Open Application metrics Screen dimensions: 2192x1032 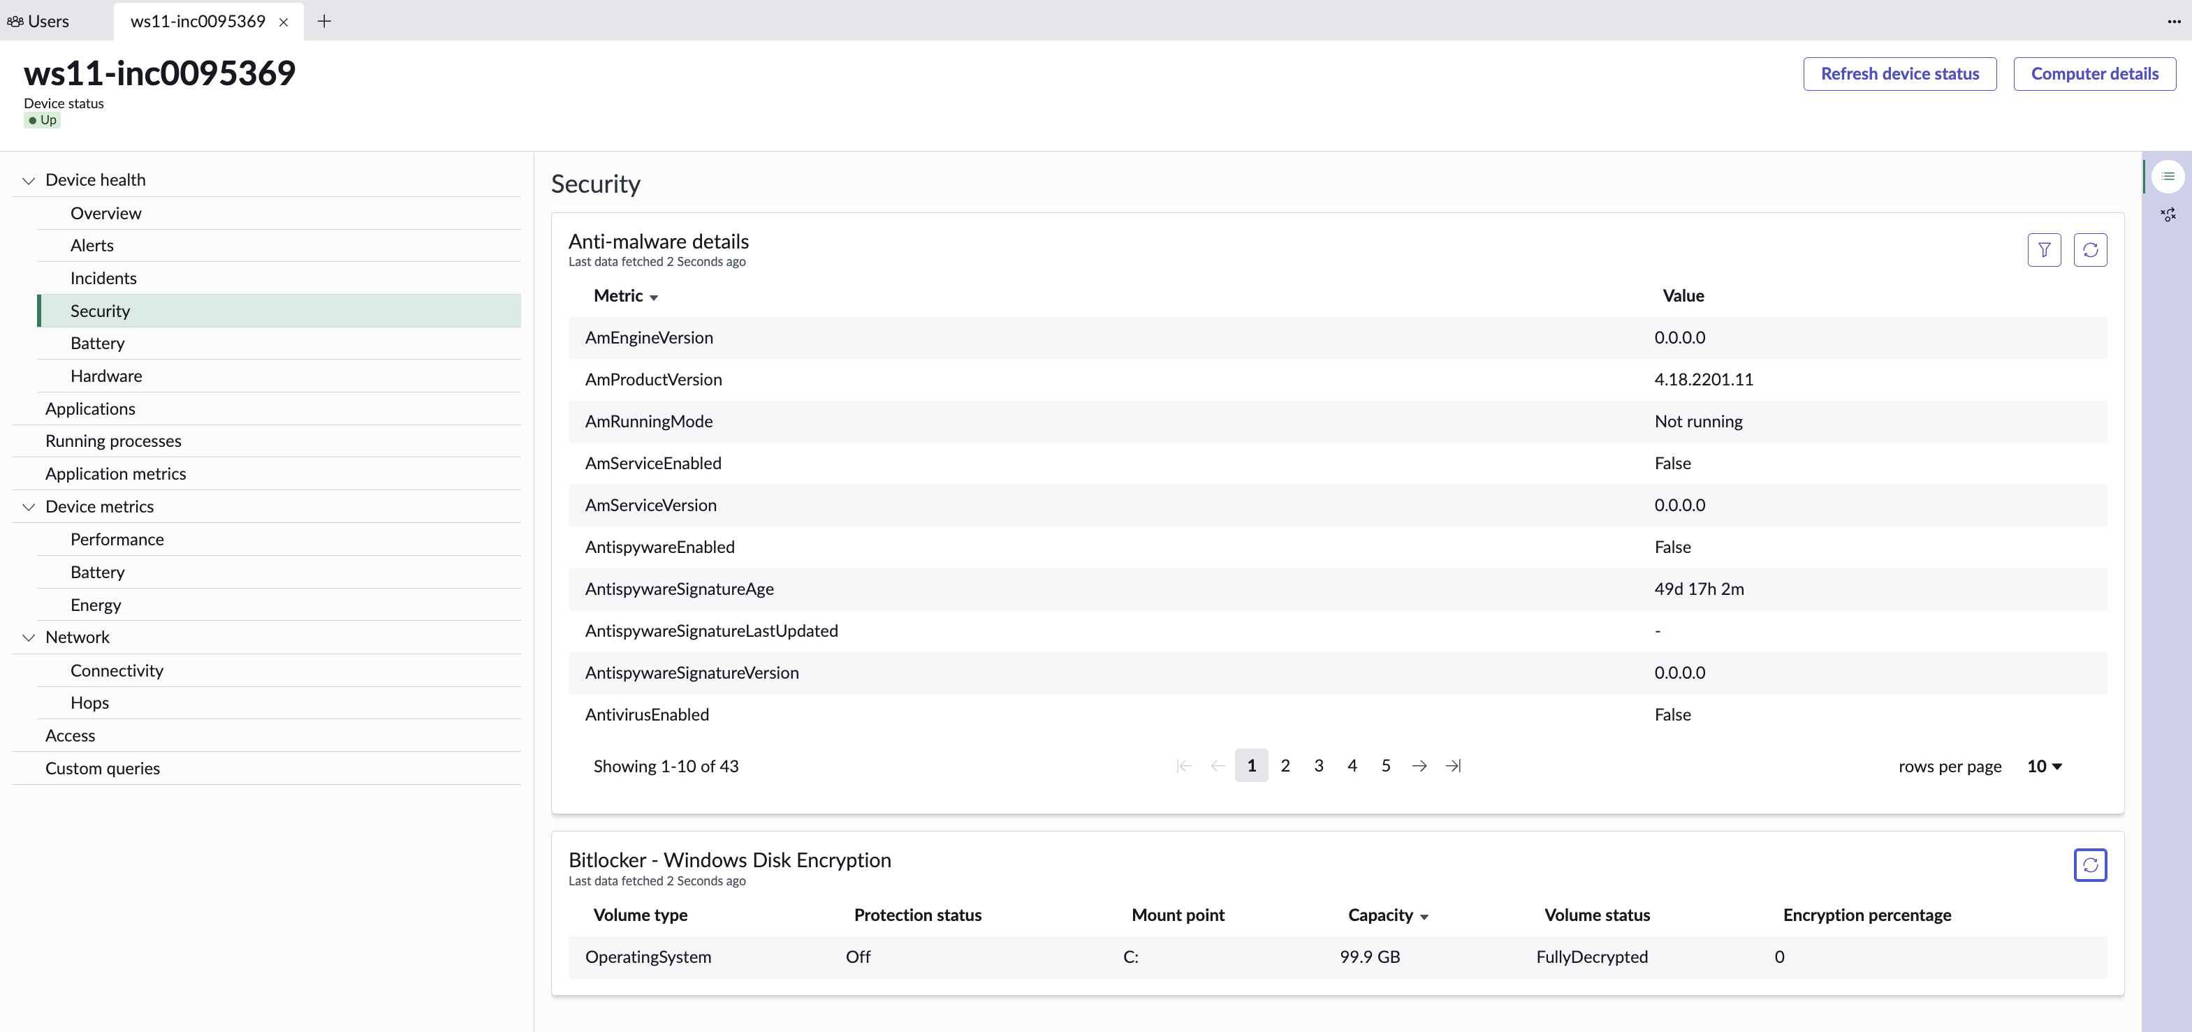pyautogui.click(x=266, y=474)
